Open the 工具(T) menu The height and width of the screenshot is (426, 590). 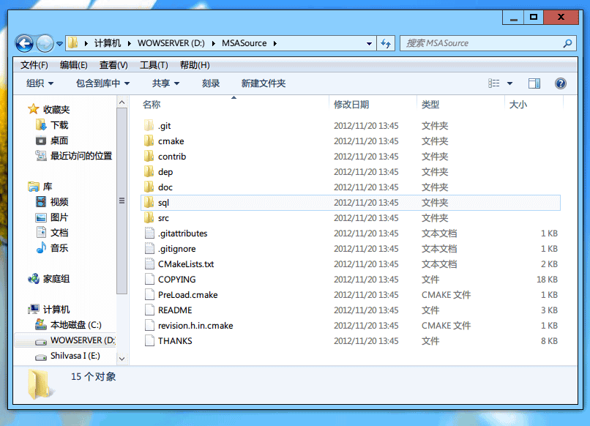coord(154,65)
